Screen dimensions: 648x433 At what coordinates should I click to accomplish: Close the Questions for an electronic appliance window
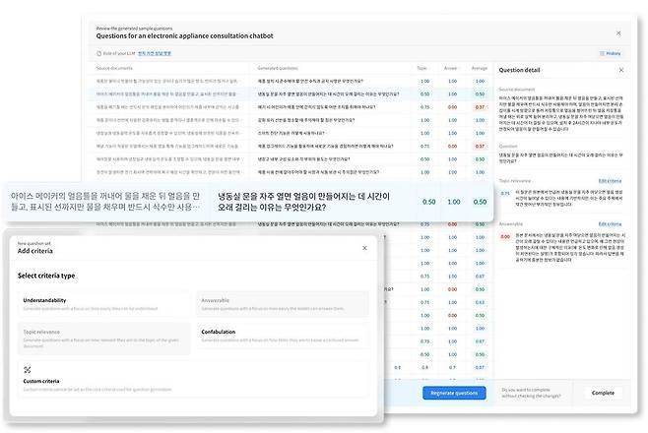618,33
